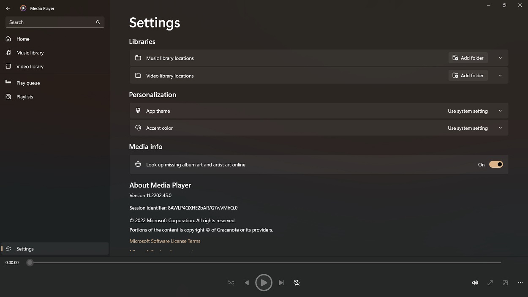
Task: Add folder to Music library locations
Action: [468, 58]
